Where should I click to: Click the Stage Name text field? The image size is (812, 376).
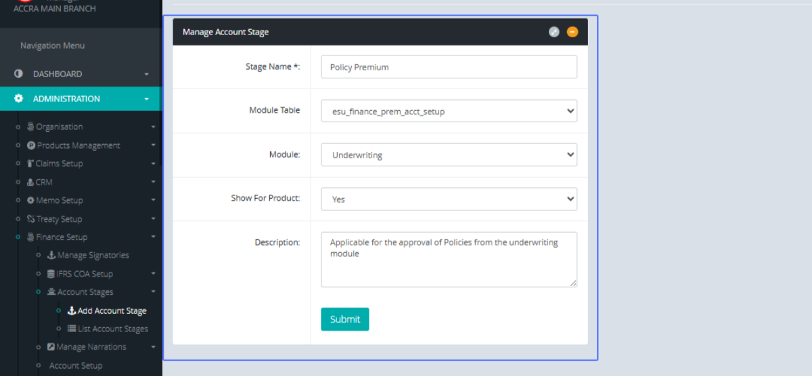449,67
